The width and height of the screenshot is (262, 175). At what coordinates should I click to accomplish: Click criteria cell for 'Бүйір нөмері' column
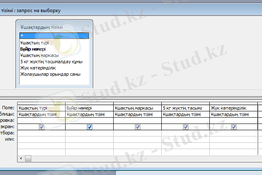(x=89, y=133)
